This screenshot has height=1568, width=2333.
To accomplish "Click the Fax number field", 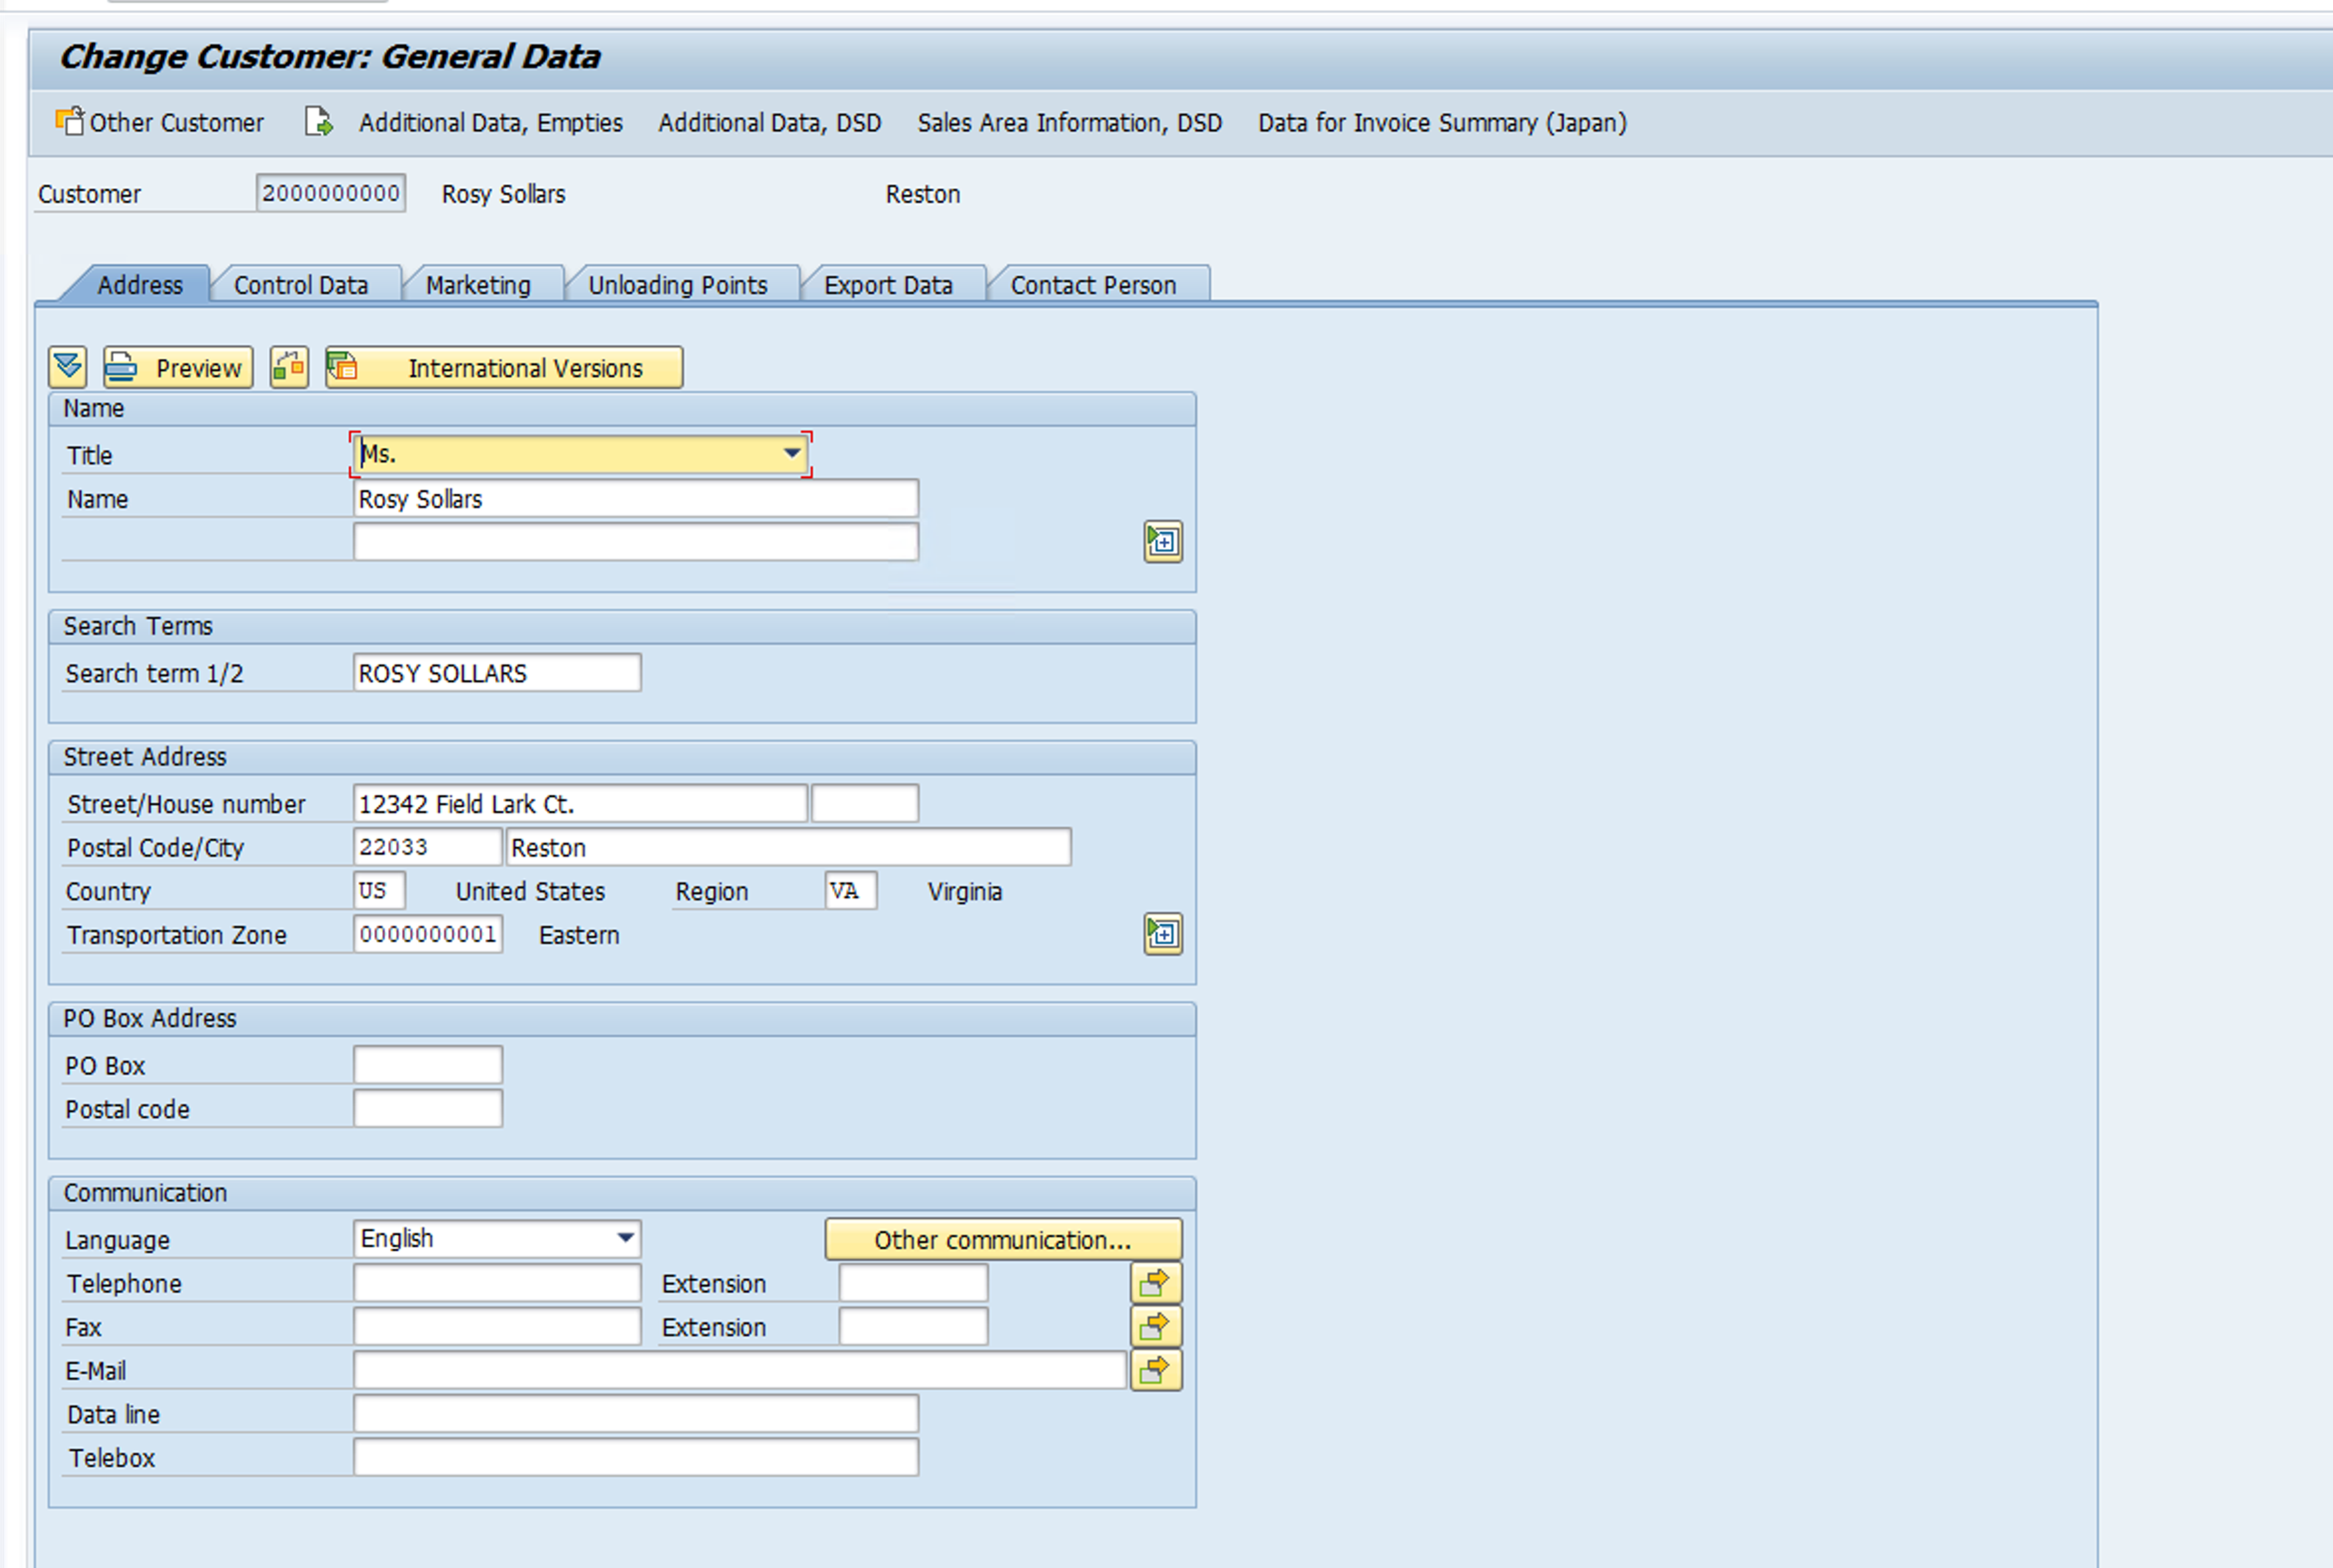I will [x=497, y=1326].
